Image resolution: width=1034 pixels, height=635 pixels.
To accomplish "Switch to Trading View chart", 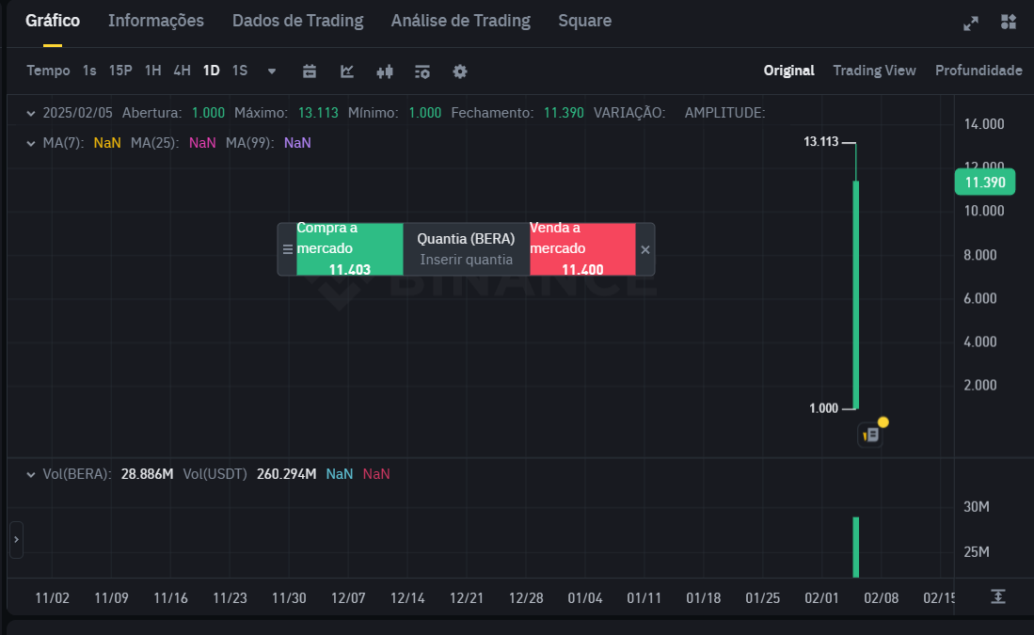I will click(874, 71).
